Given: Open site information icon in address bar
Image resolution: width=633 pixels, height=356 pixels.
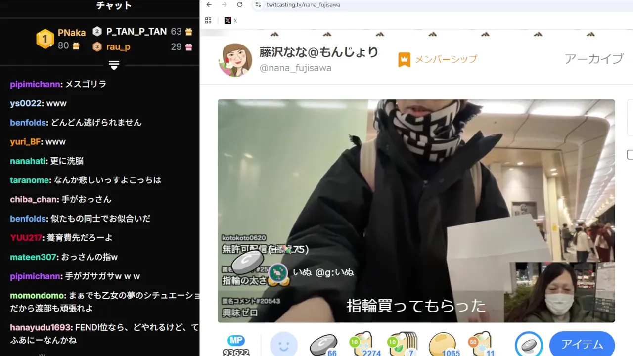Looking at the screenshot, I should (x=257, y=4).
